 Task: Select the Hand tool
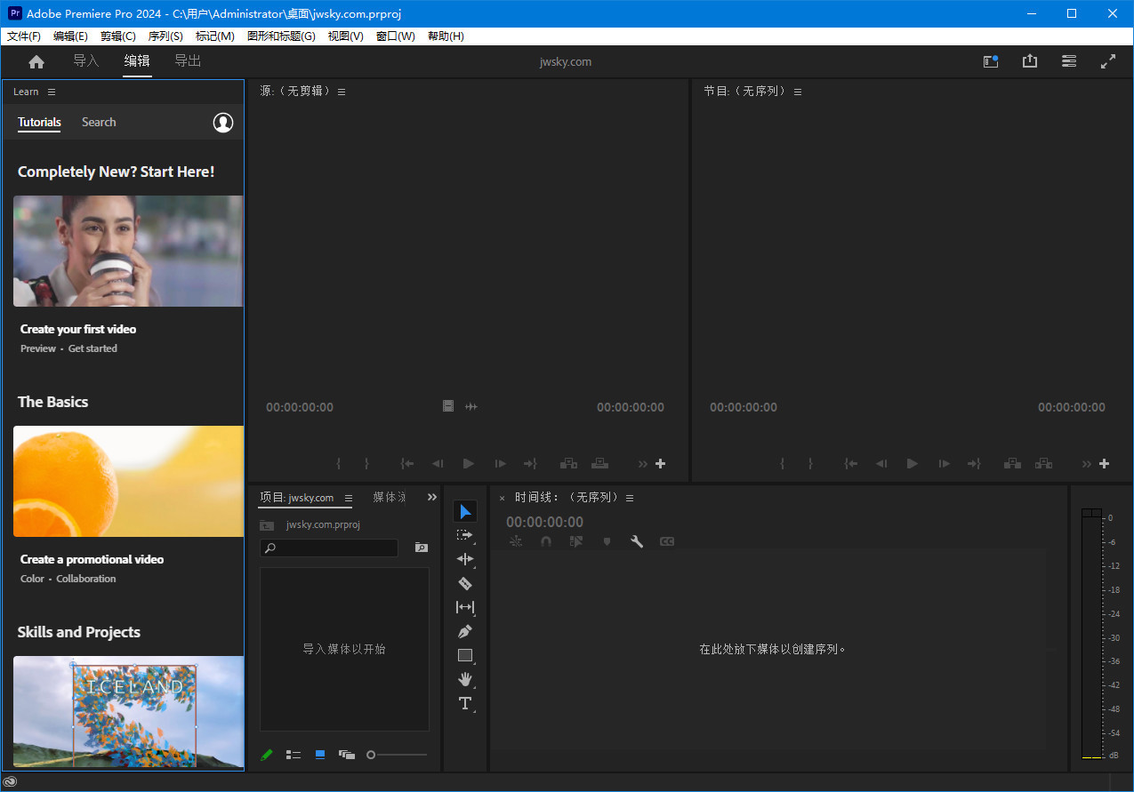(x=464, y=679)
